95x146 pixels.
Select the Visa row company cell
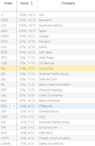tap(66, 15)
